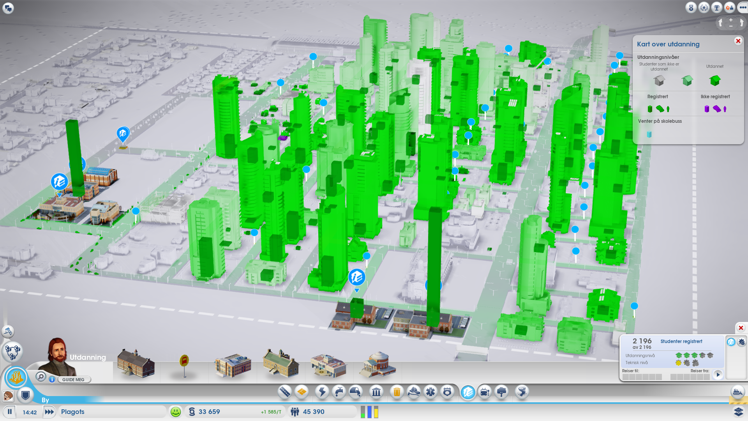Rotate camera left with the curved arrow

721,23
